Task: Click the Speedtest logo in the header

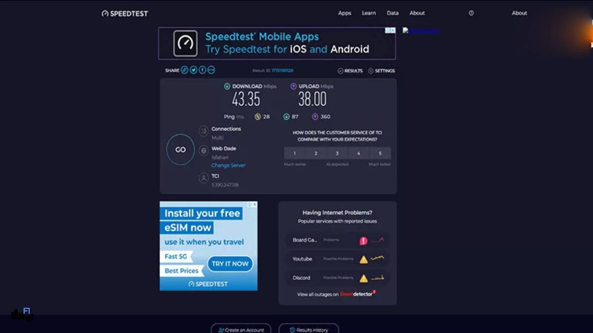Action: (125, 13)
